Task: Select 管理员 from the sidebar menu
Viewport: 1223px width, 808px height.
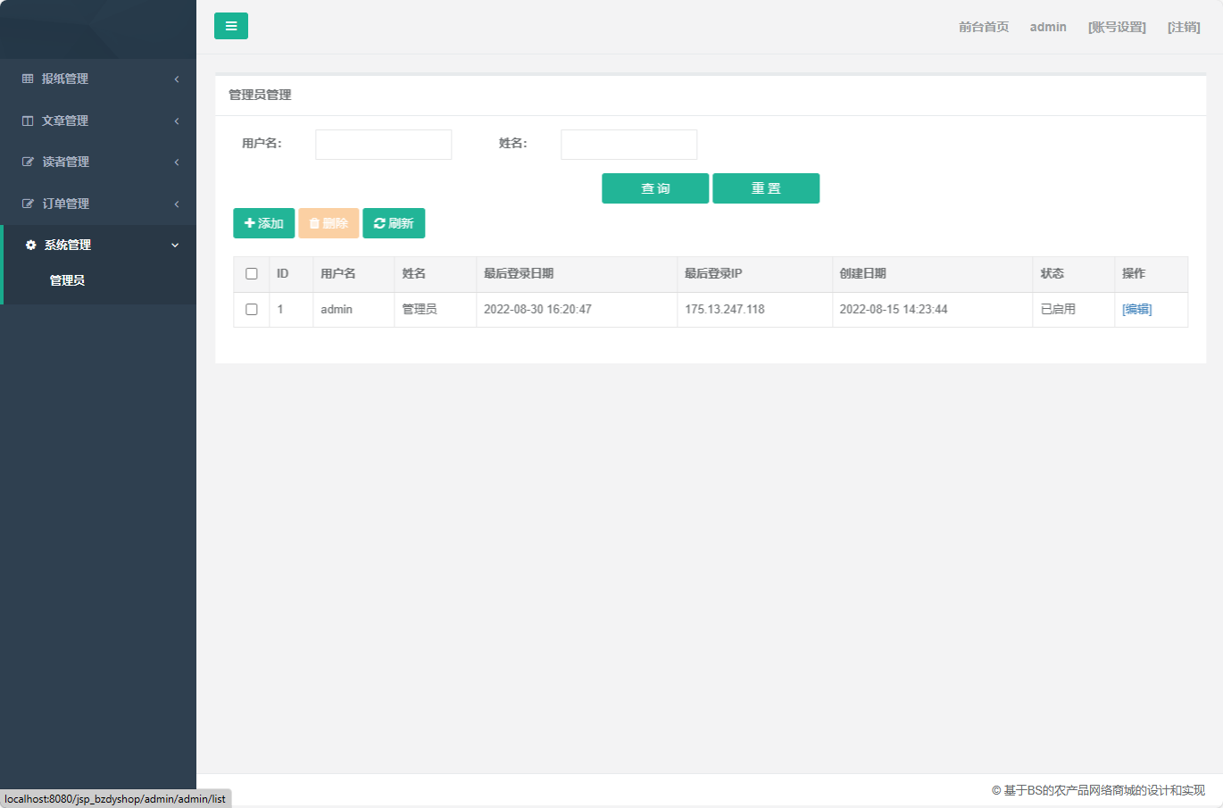Action: 67,279
